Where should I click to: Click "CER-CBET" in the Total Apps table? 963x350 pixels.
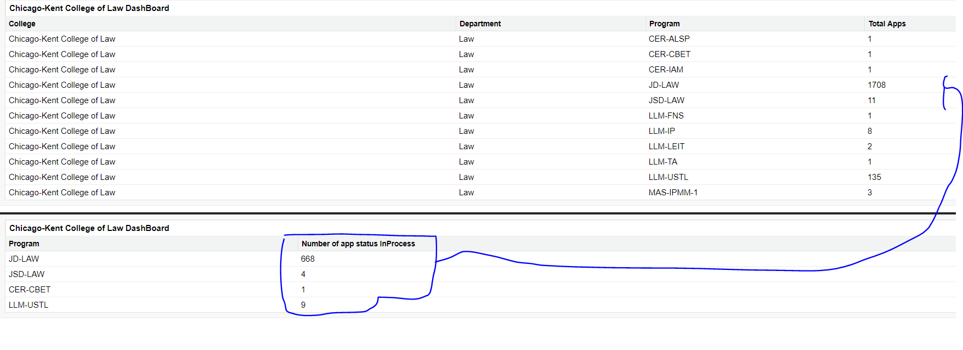click(670, 54)
